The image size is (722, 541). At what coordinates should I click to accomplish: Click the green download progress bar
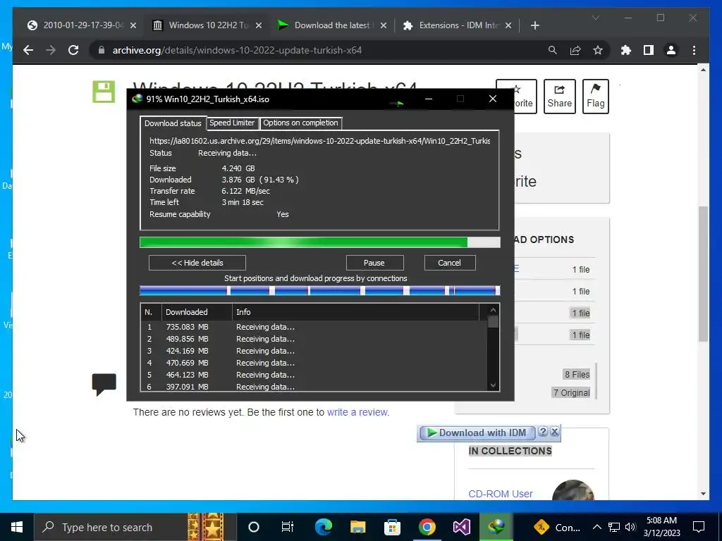tap(319, 242)
